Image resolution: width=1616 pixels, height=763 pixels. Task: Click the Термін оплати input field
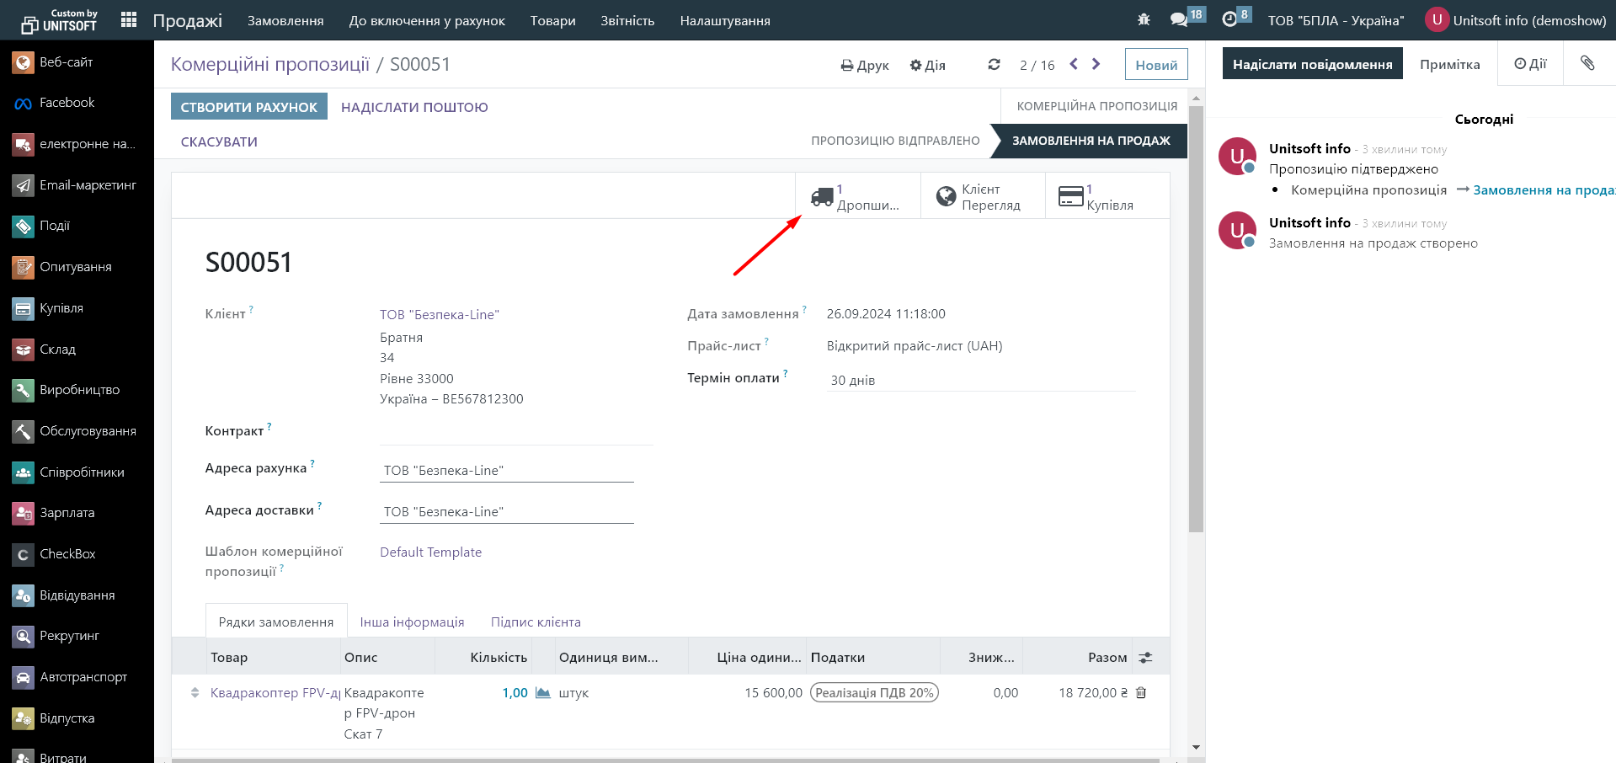coord(980,380)
